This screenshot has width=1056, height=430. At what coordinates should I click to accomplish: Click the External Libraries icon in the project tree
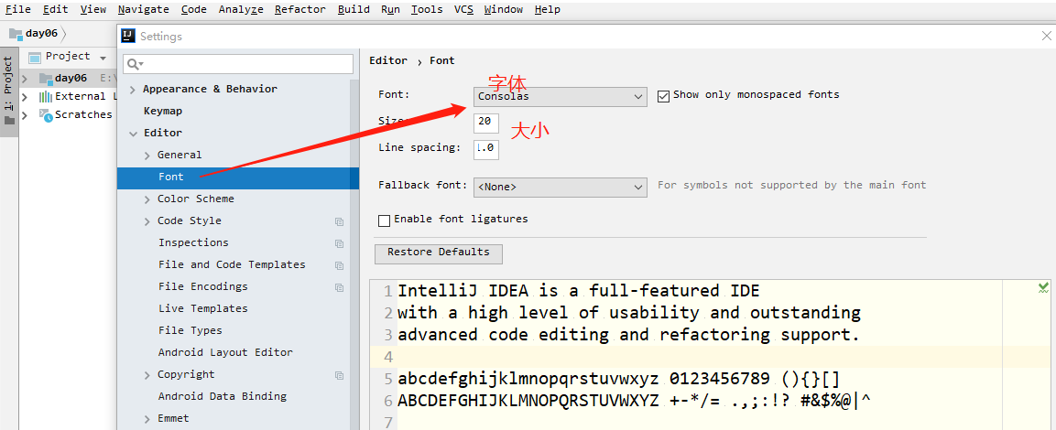click(45, 96)
